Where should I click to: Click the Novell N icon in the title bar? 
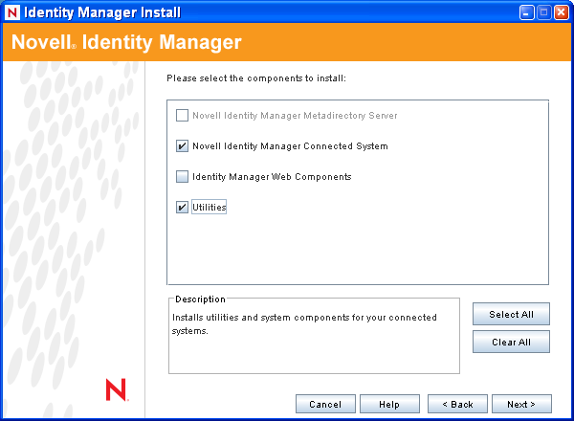click(11, 12)
